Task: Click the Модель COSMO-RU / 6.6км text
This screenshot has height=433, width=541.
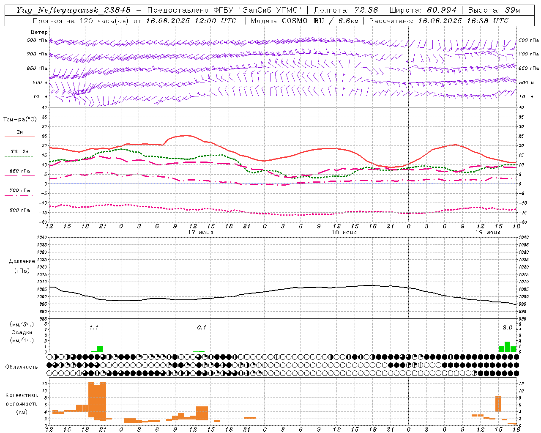Action: [305, 21]
